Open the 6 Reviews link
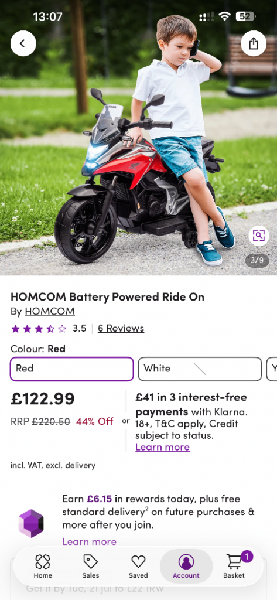The image size is (277, 600). coord(121,328)
